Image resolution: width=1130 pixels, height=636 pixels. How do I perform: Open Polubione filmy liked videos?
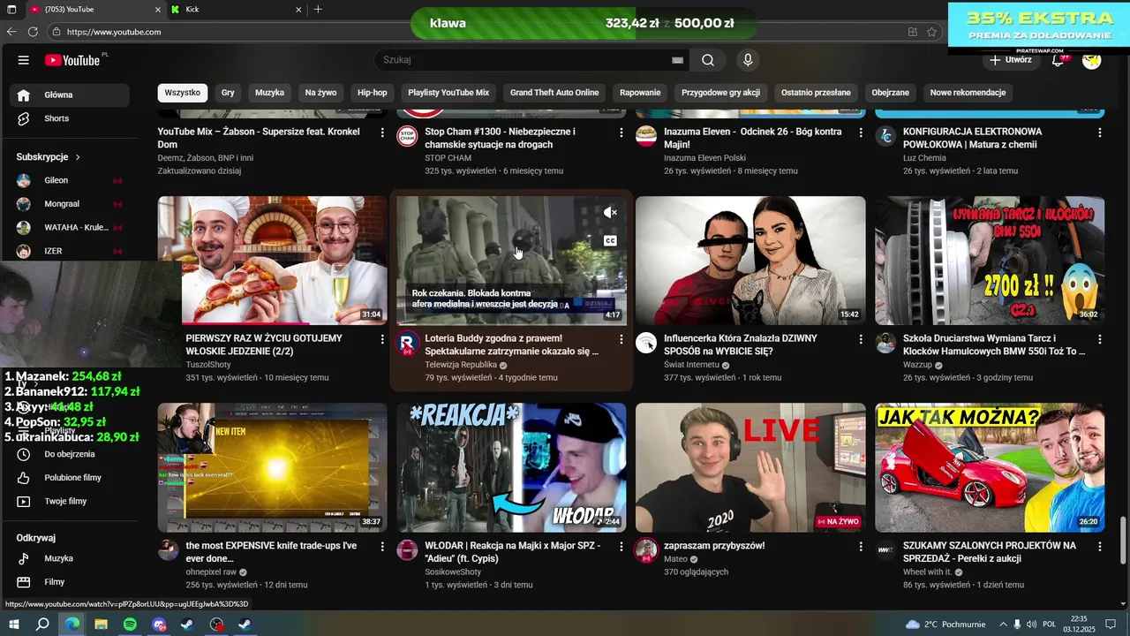click(70, 478)
